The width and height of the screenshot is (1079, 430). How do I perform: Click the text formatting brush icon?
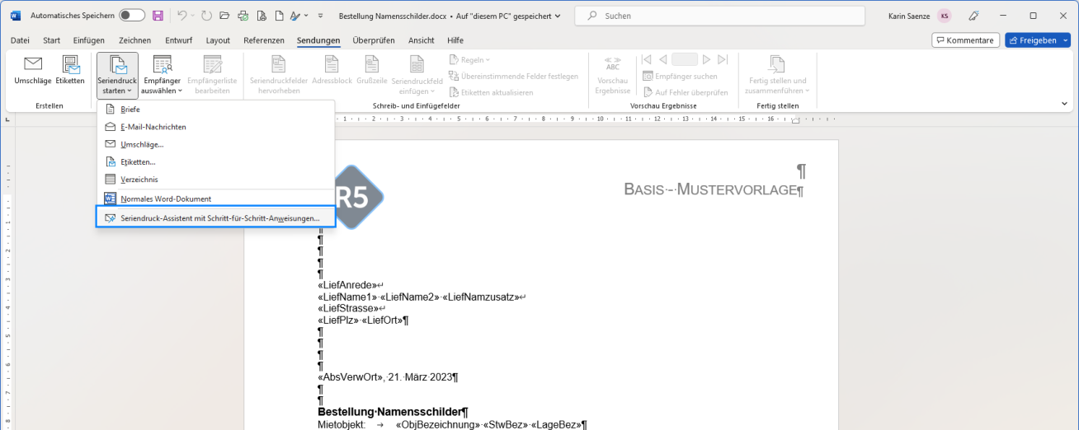(294, 16)
